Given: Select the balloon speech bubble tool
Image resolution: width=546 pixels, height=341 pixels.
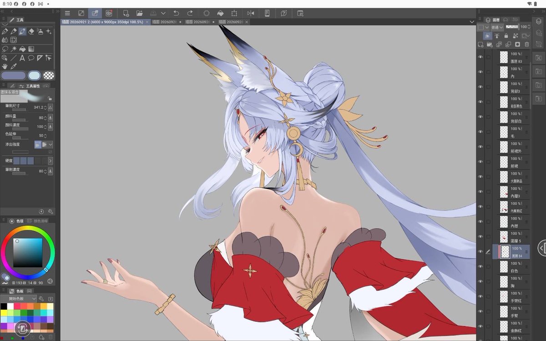Looking at the screenshot, I should [31, 58].
